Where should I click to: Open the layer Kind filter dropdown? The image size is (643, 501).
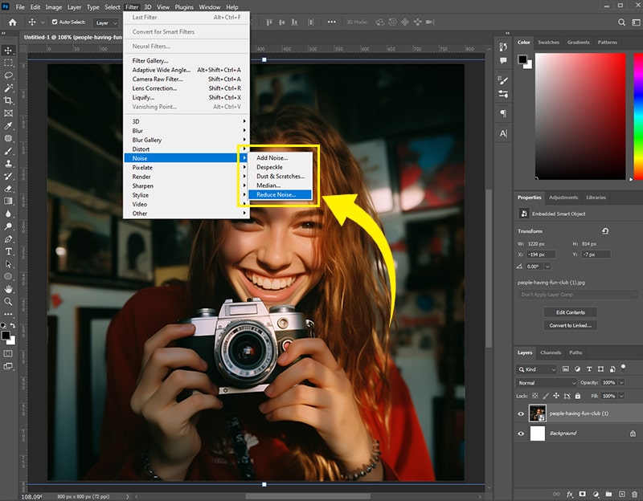pos(536,369)
